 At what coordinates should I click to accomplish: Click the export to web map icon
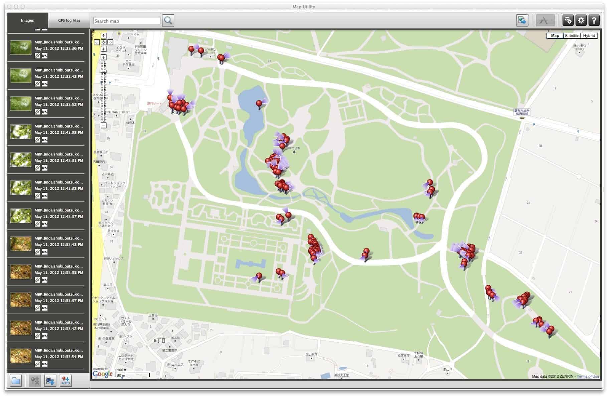(522, 20)
